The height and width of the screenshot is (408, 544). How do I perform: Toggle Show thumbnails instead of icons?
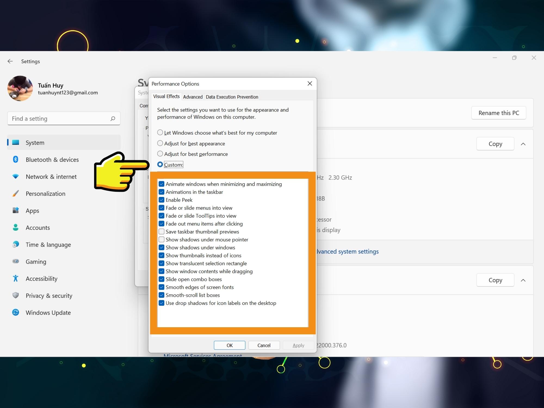click(162, 255)
